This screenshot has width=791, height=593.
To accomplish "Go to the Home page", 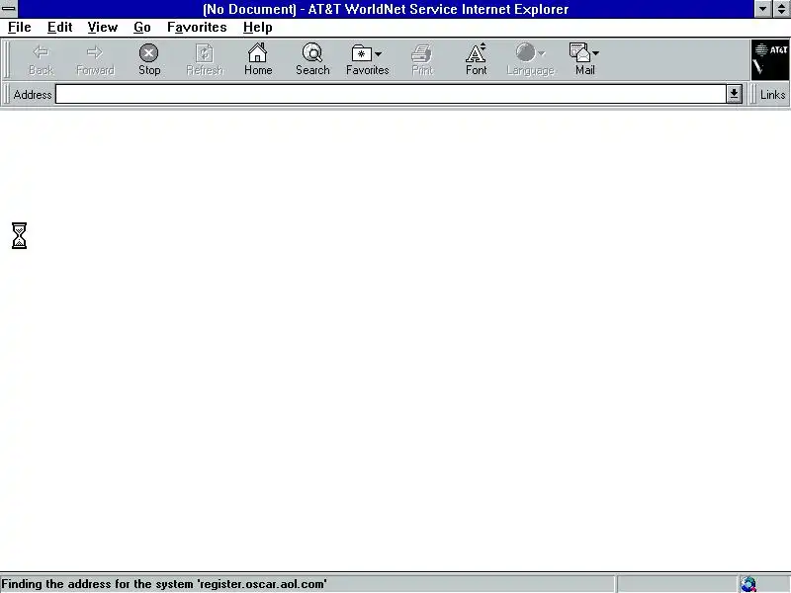I will coord(258,59).
